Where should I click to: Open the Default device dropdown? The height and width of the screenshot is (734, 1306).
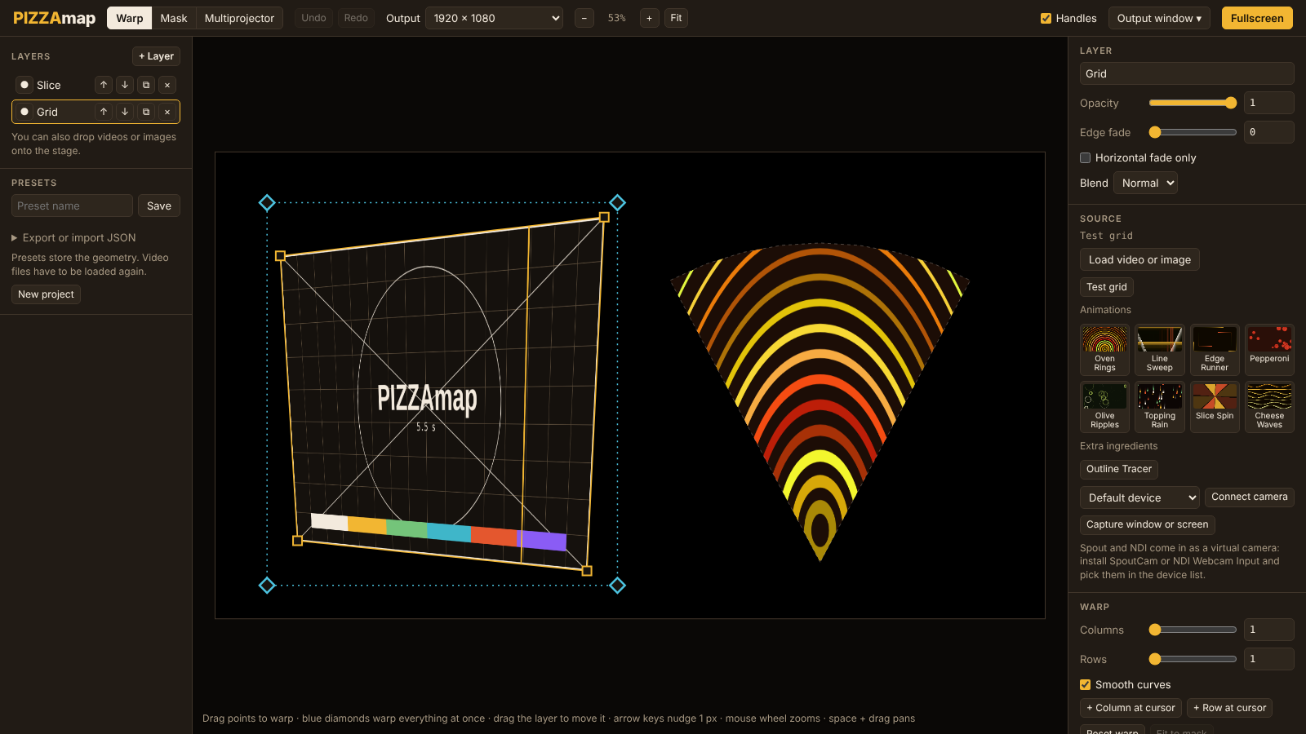click(1139, 497)
